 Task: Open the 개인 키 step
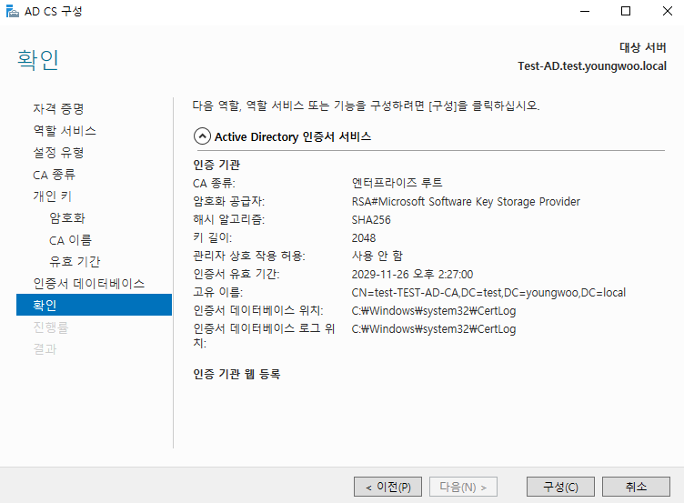(x=53, y=196)
